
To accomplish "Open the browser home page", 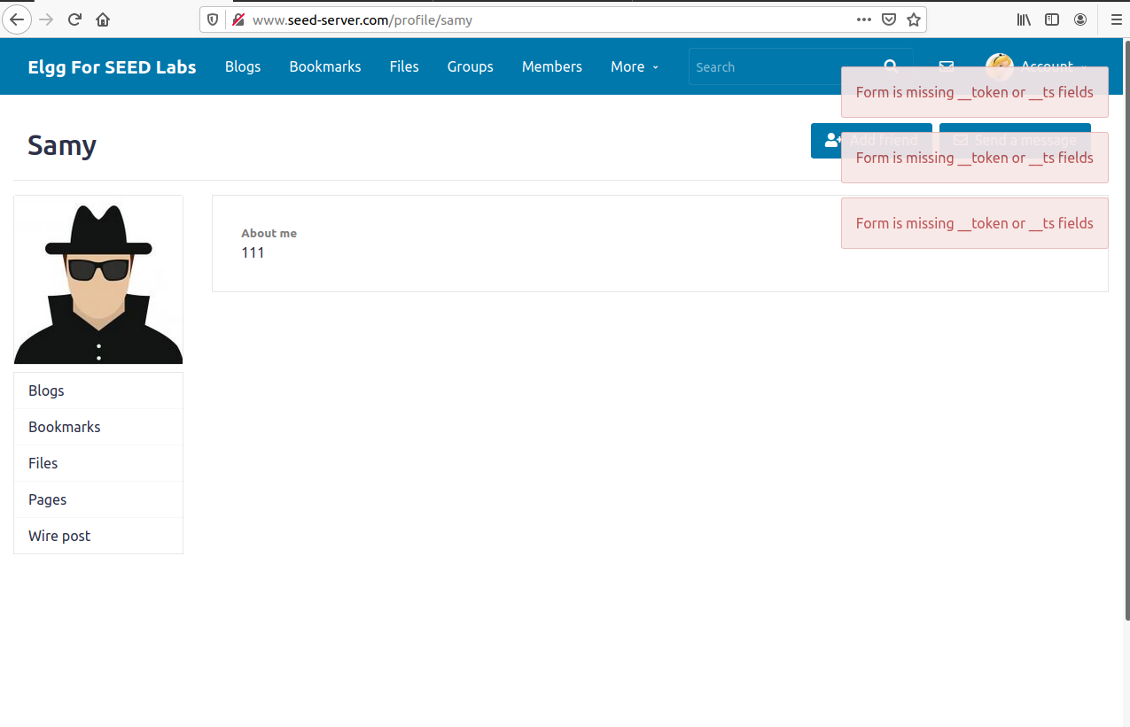I will [103, 19].
